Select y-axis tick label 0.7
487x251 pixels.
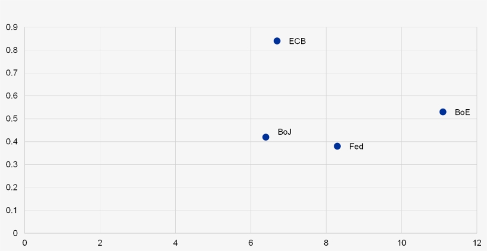click(x=12, y=73)
